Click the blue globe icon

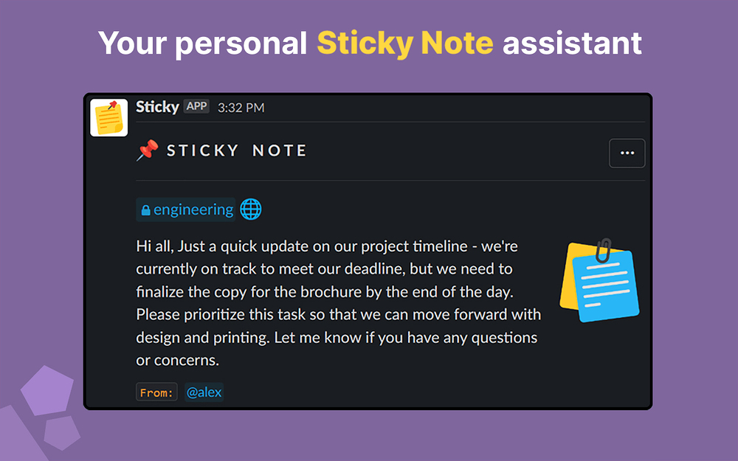point(251,209)
